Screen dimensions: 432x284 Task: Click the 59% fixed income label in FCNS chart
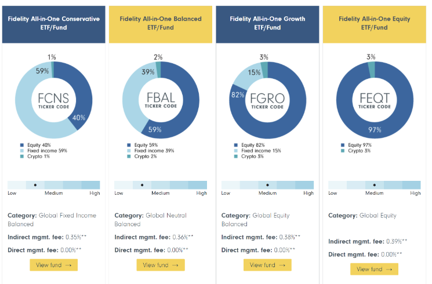[x=42, y=71]
